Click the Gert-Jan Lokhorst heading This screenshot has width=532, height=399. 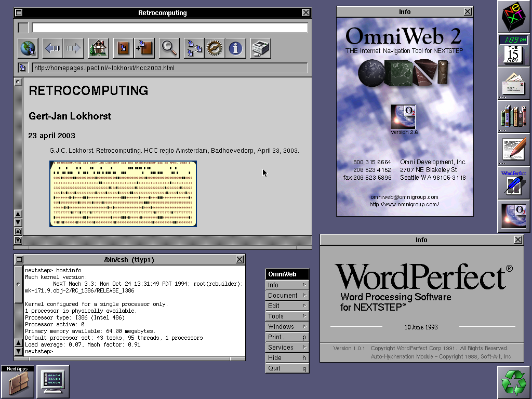coord(70,116)
